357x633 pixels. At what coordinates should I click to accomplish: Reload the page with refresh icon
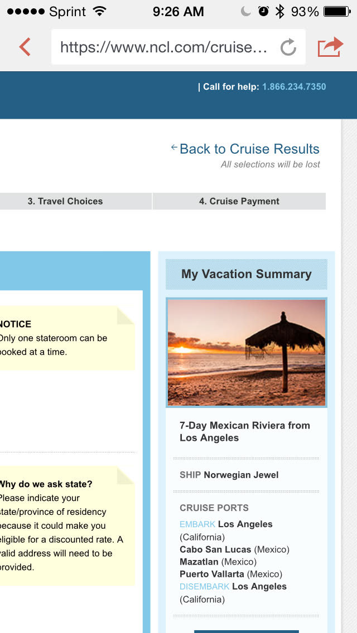point(288,47)
